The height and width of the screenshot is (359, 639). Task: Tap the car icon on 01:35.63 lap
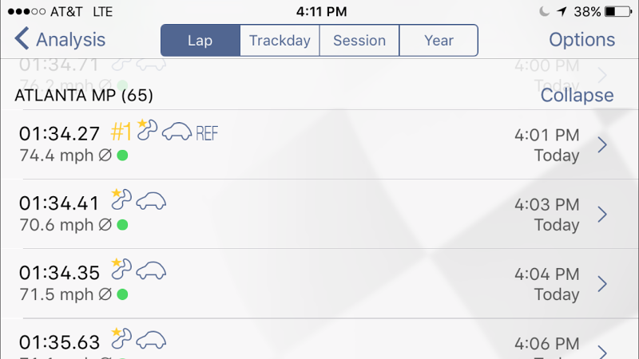coord(150,341)
